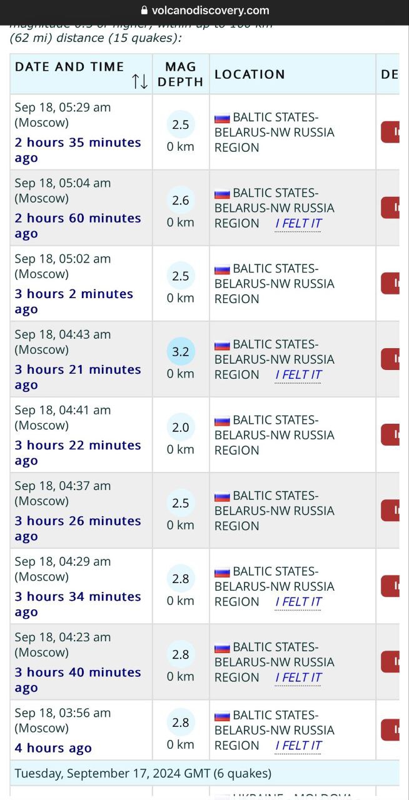Click the magnitude 2.0 circle badge
This screenshot has height=800, width=409.
(181, 427)
